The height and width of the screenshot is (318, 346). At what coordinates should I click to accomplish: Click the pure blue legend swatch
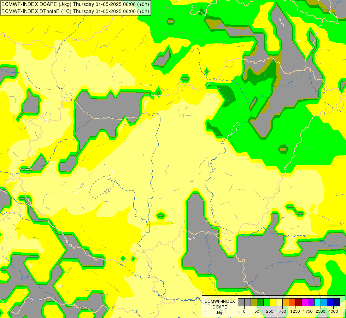coord(330,302)
